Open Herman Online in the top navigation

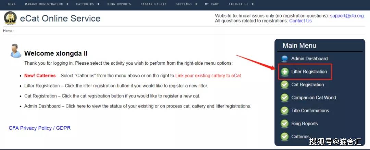(153, 4)
